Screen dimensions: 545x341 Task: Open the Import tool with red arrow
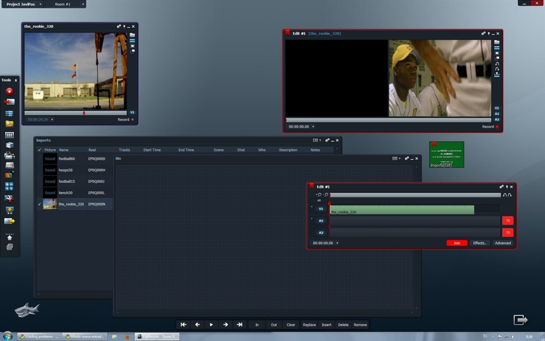(9, 102)
